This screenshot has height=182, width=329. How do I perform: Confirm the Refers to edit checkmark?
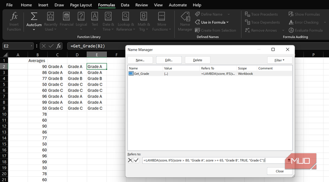point(136,160)
